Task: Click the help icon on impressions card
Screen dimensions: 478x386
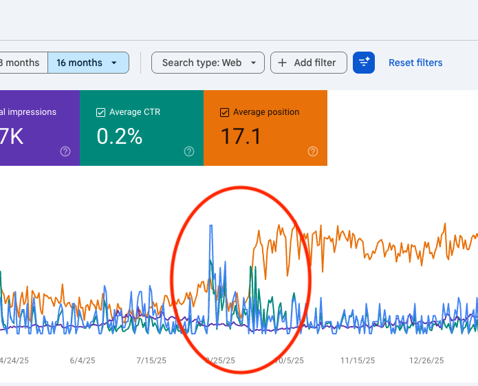Action: [x=65, y=151]
